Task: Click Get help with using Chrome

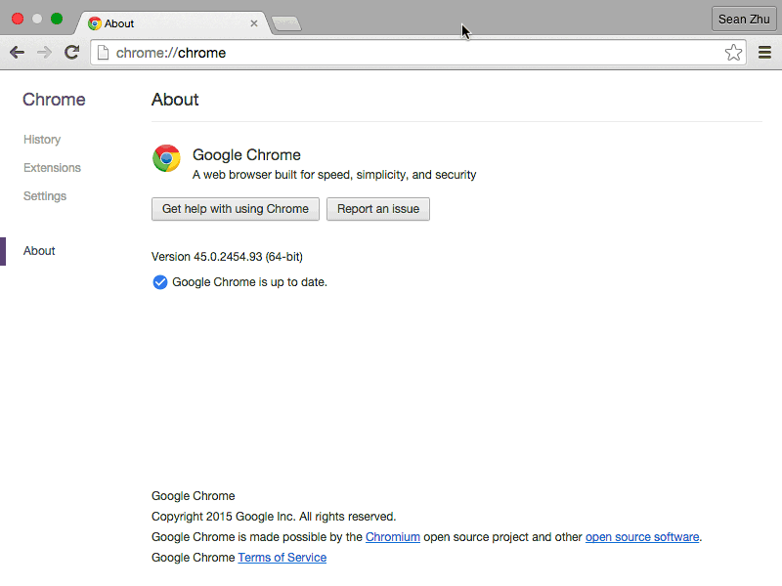Action: click(235, 208)
